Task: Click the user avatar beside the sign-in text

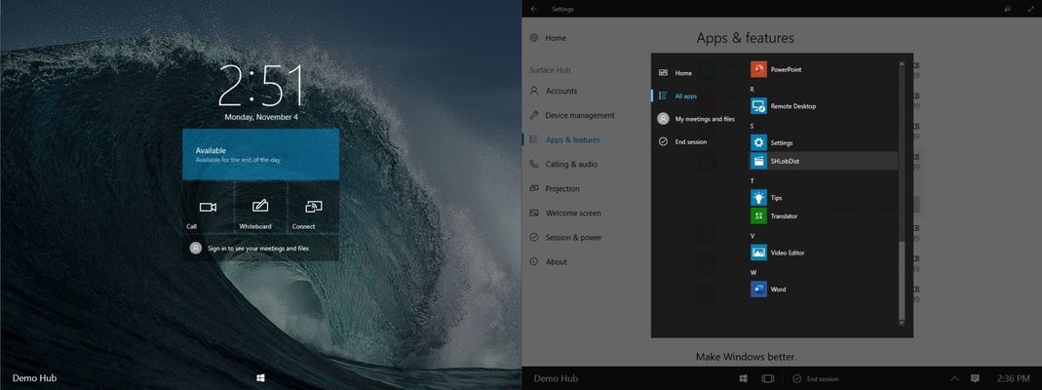Action: pos(195,248)
